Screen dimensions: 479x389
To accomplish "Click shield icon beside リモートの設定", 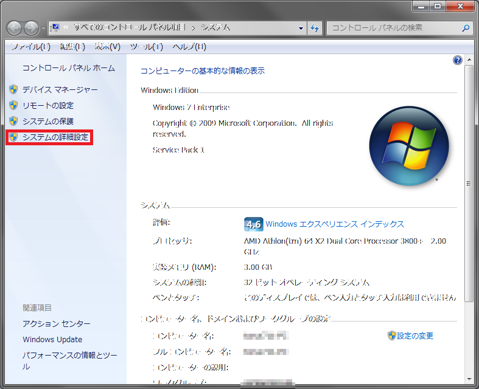I will coord(13,105).
